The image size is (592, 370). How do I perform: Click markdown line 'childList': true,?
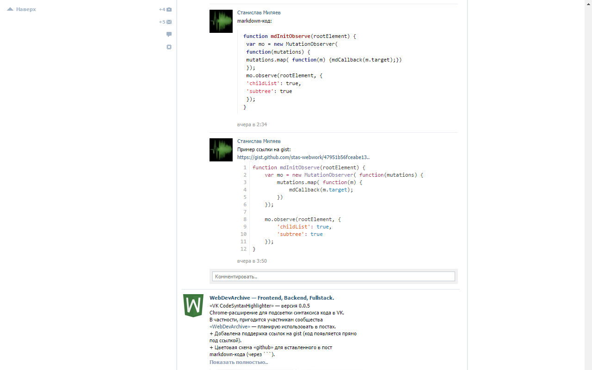coord(273,83)
